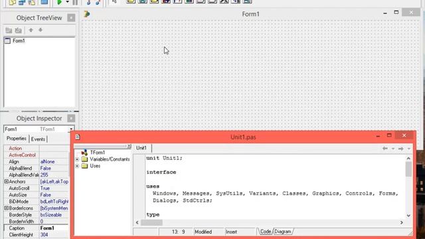
Task: Click the code line 'unit Unit1;'
Action: point(164,158)
